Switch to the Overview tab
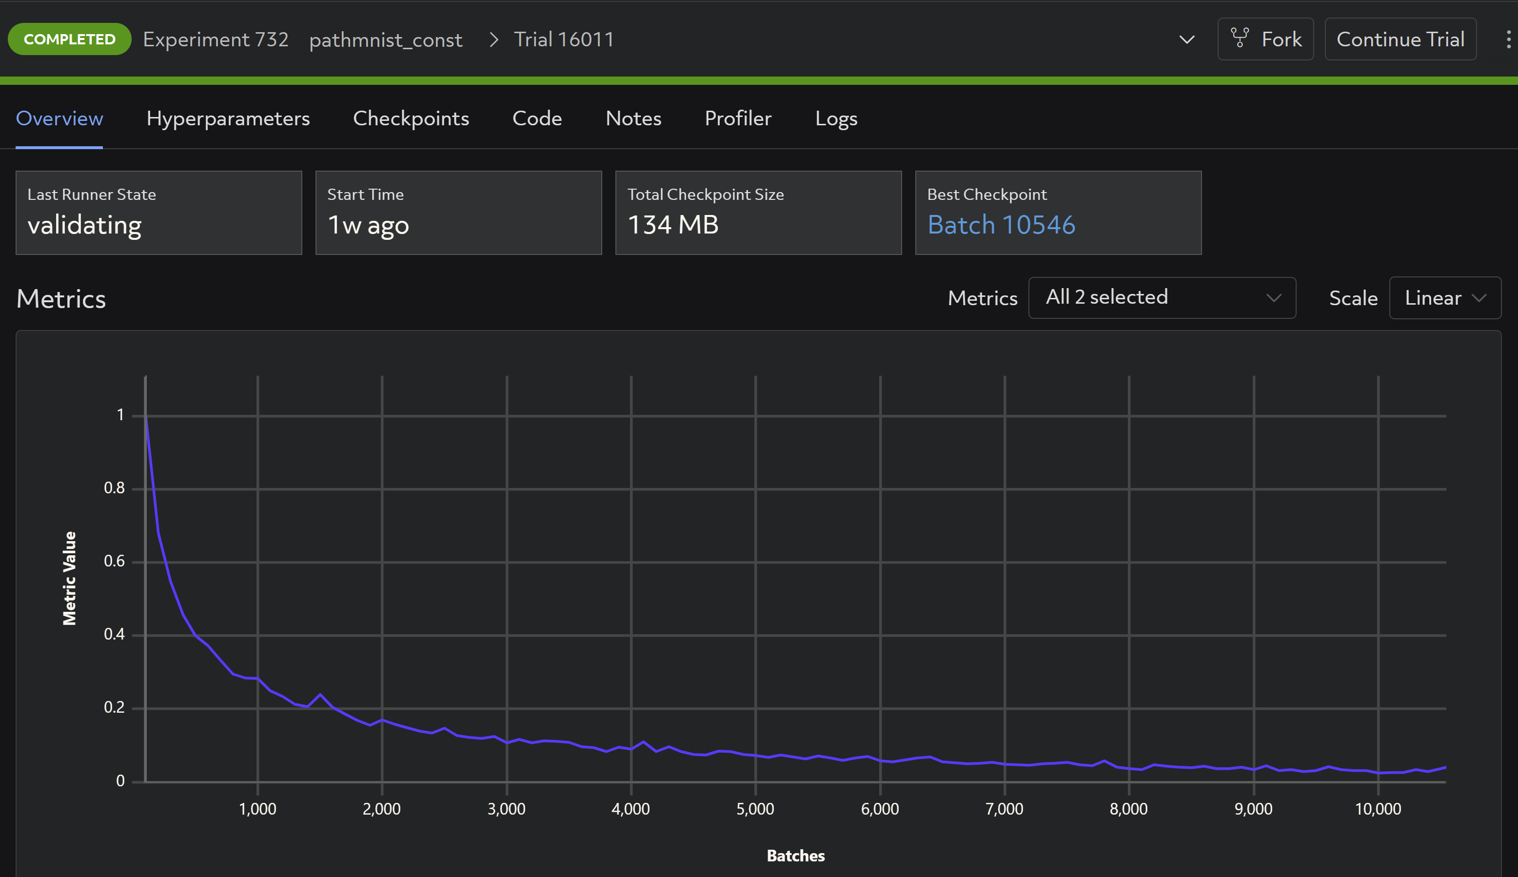The width and height of the screenshot is (1518, 877). point(59,118)
